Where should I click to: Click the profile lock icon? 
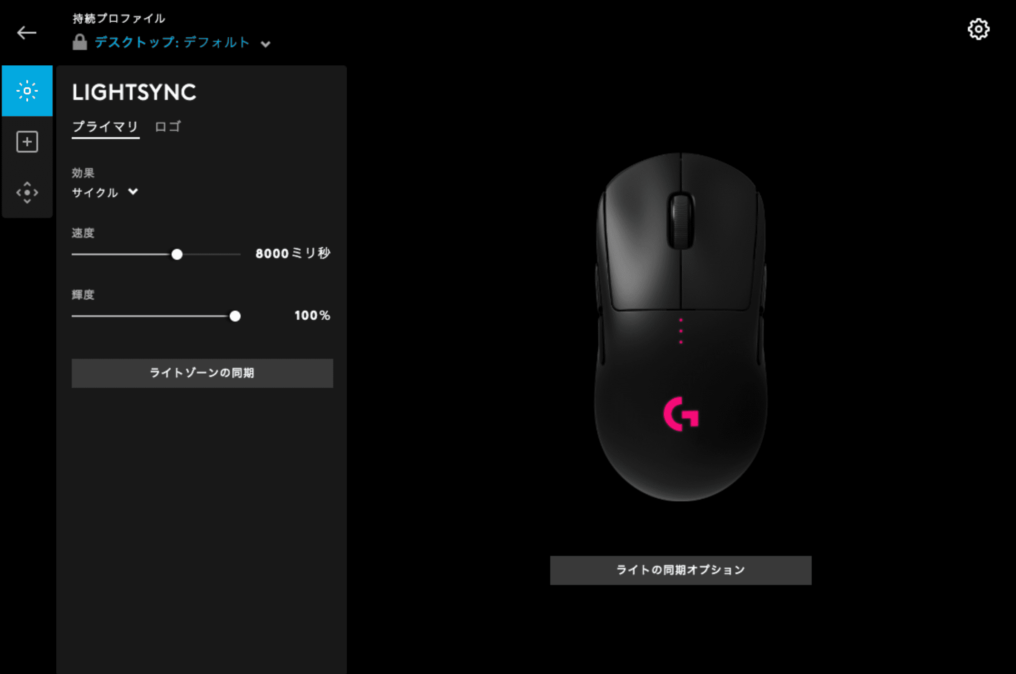pos(80,42)
